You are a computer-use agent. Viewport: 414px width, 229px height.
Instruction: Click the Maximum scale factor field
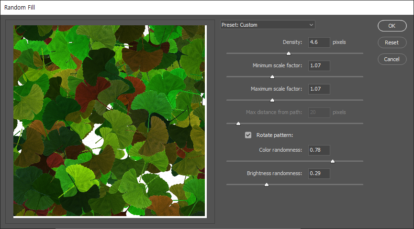pos(319,89)
